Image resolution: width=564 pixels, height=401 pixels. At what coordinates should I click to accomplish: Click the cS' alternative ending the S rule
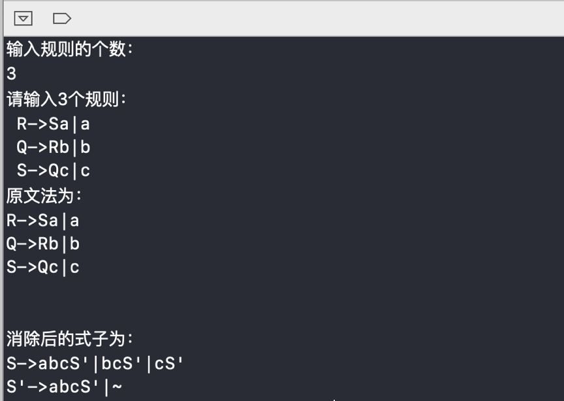click(x=168, y=364)
